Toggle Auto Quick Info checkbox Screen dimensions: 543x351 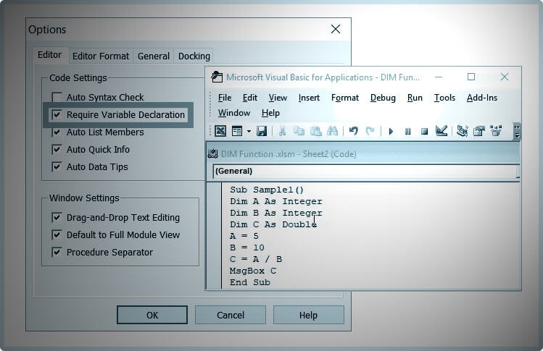coord(57,149)
